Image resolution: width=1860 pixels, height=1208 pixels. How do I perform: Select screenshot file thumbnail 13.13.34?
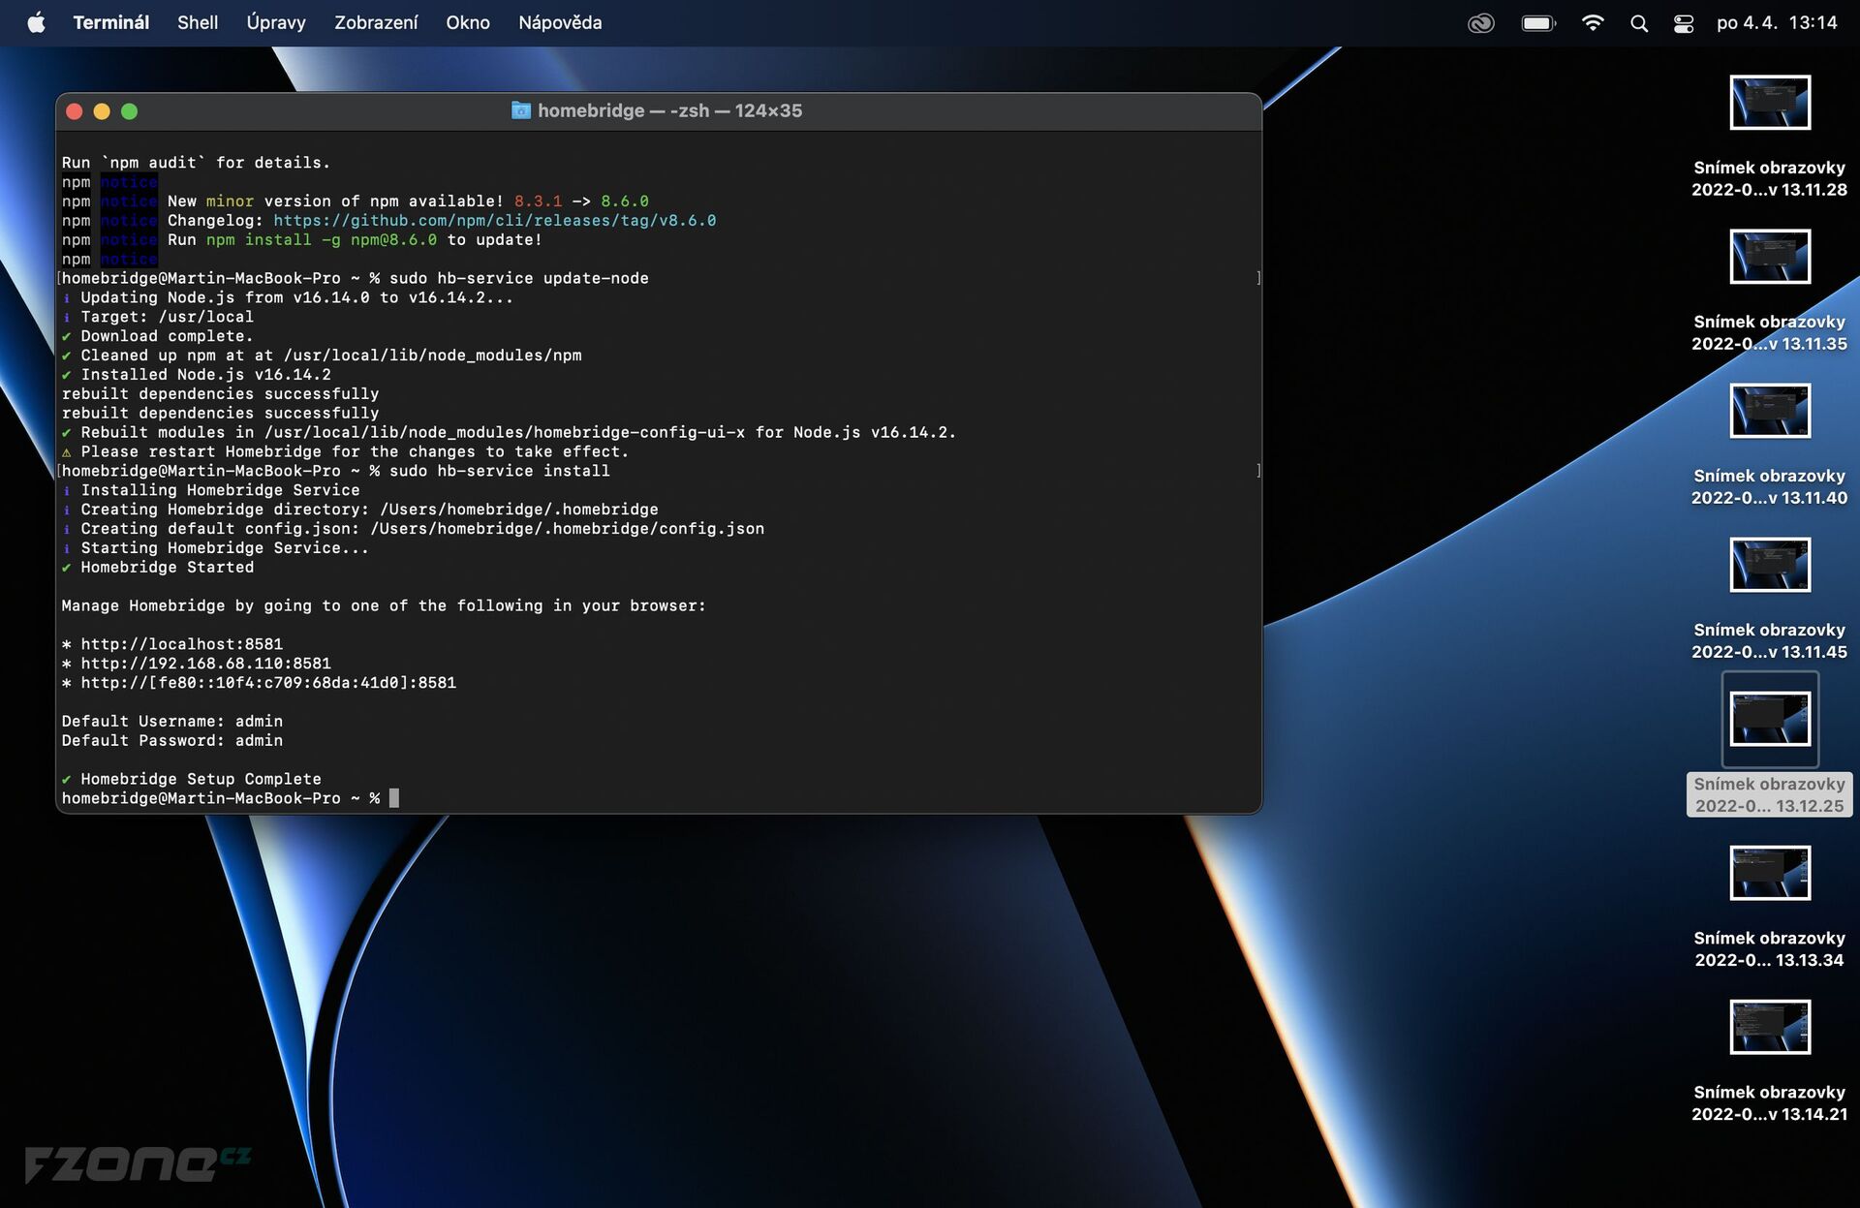click(1770, 873)
